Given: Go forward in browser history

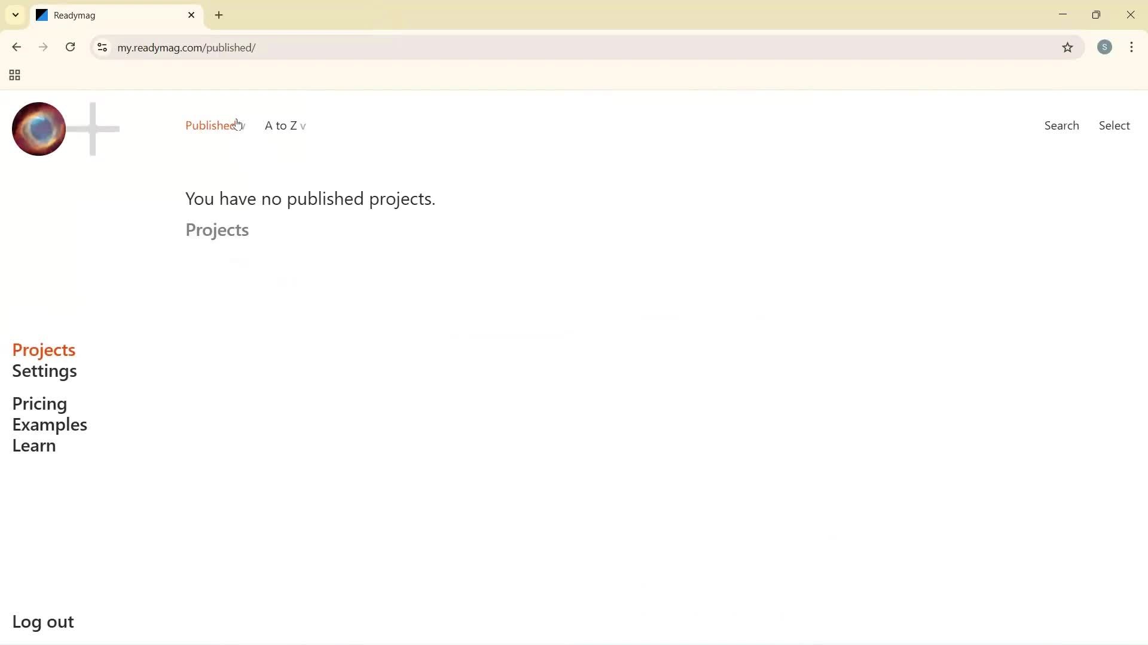Looking at the screenshot, I should (x=43, y=47).
